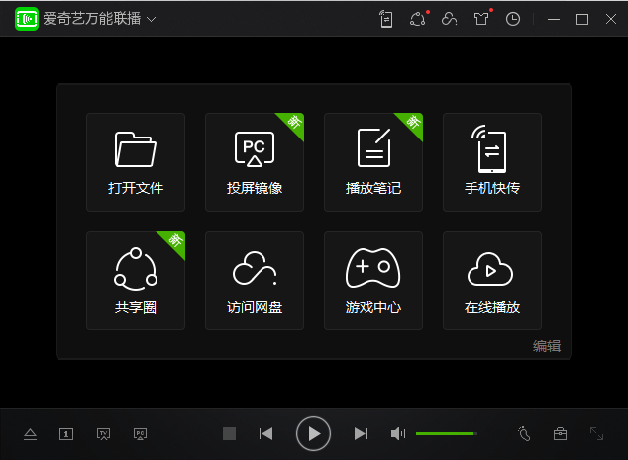
Task: Open the toolbox icon
Action: (x=560, y=434)
